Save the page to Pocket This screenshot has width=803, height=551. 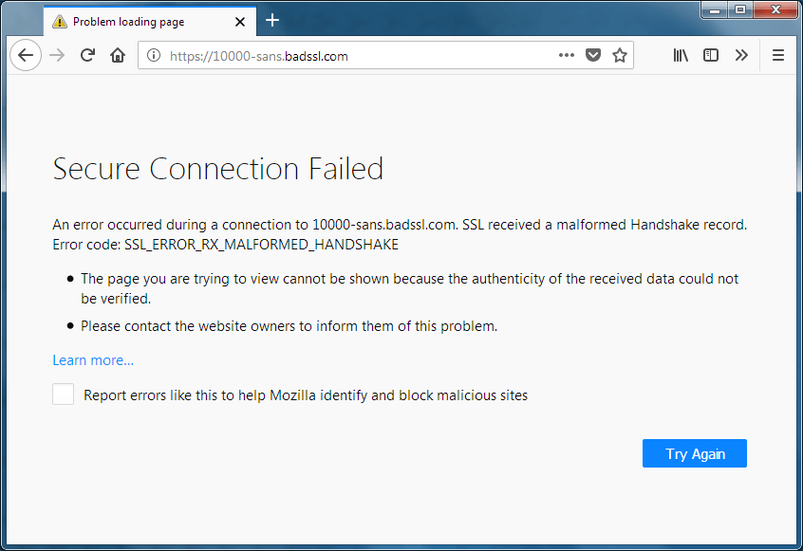coord(593,55)
